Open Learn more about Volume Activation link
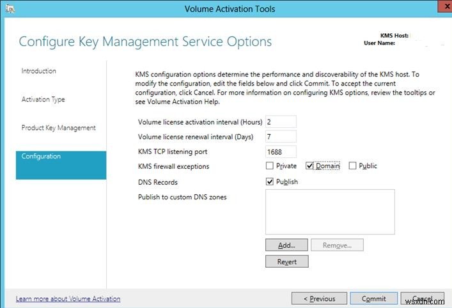Image resolution: width=452 pixels, height=308 pixels. pyautogui.click(x=68, y=299)
